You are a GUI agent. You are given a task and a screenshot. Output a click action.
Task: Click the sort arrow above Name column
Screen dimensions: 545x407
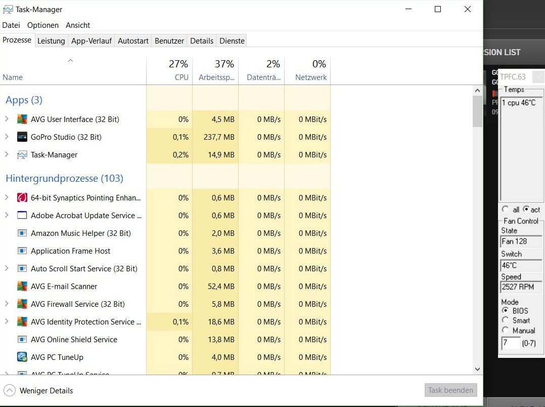click(x=70, y=61)
